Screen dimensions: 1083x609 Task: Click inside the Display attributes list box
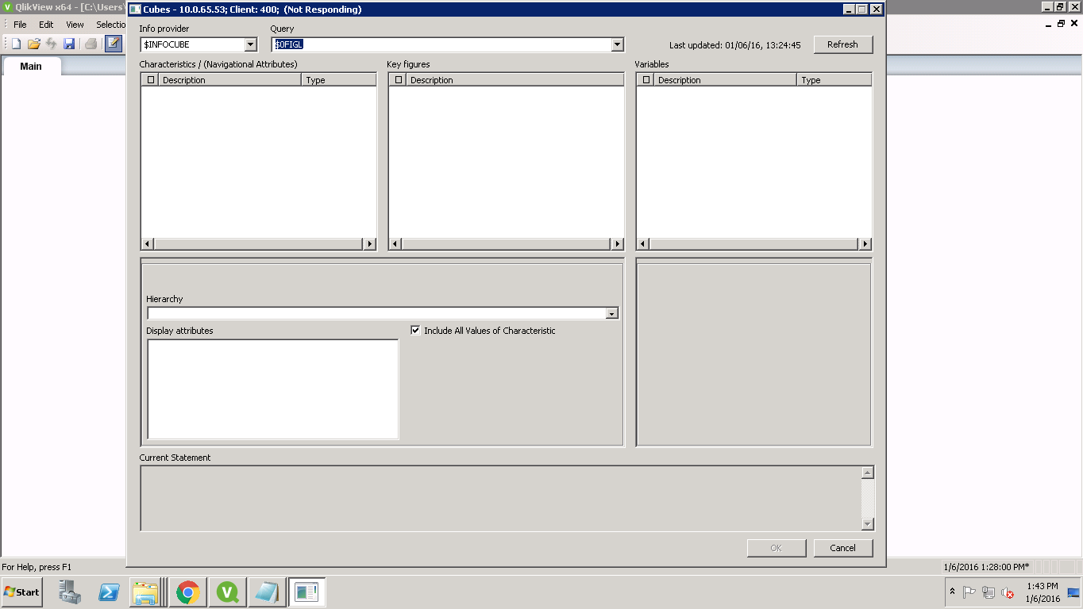point(273,389)
